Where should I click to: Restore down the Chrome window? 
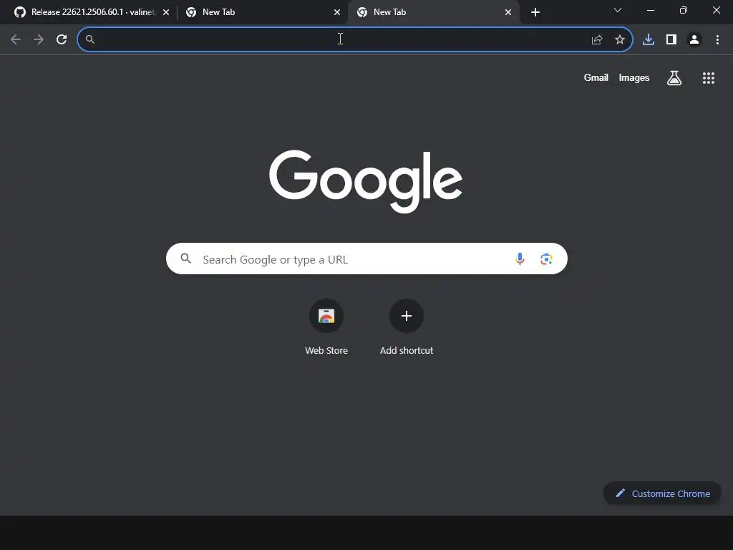coord(684,10)
